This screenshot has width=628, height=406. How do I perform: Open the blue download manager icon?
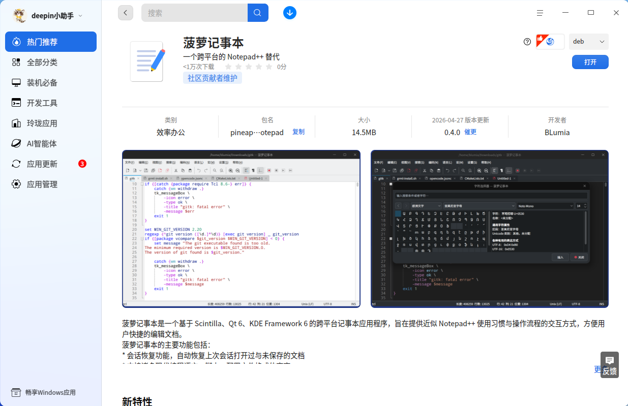pos(290,13)
